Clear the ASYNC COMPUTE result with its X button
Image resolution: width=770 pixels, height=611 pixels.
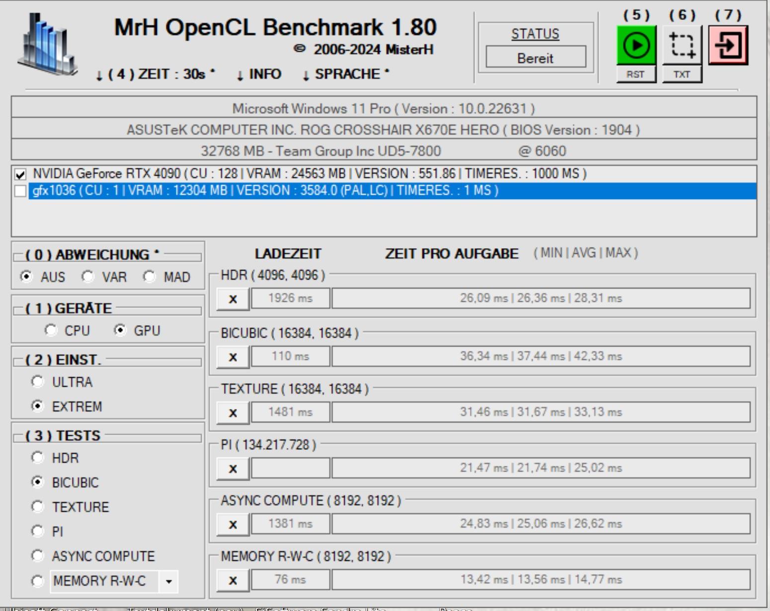pyautogui.click(x=233, y=524)
